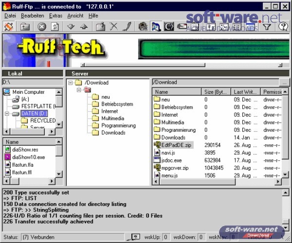Click the jsdoc.exe file icon
Image resolution: width=292 pixels, height=243 pixels.
[157, 160]
